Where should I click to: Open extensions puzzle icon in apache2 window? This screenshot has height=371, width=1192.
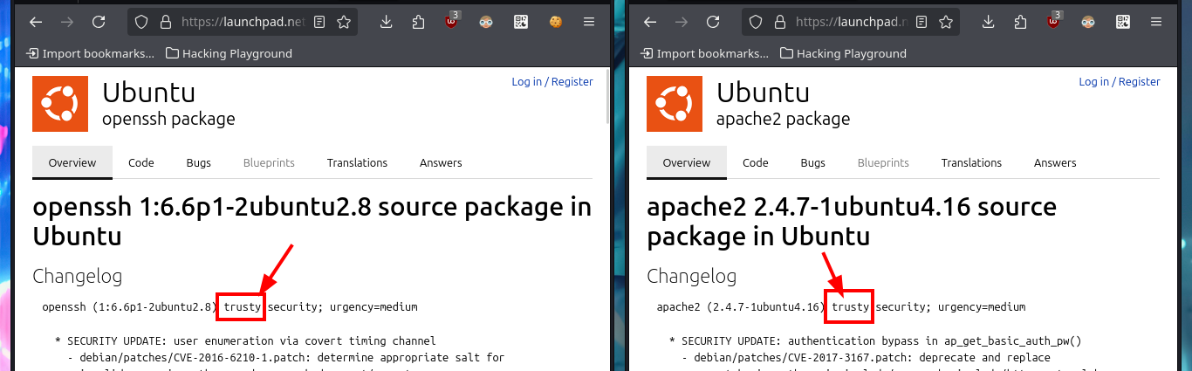pyautogui.click(x=1022, y=22)
